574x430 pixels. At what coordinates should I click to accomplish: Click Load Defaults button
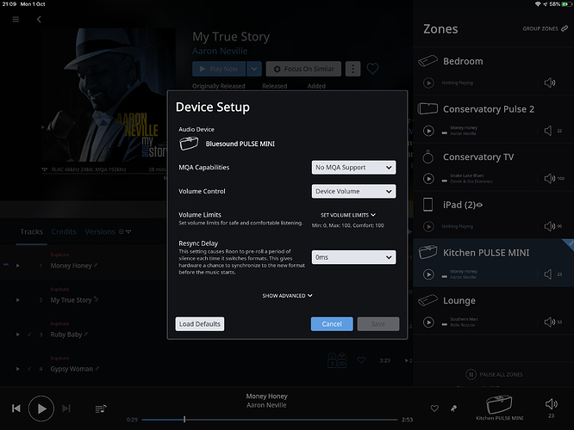point(200,324)
